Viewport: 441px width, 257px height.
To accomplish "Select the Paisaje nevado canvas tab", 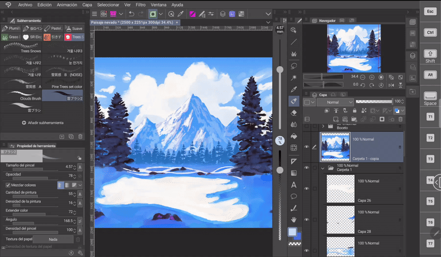I will [135, 23].
